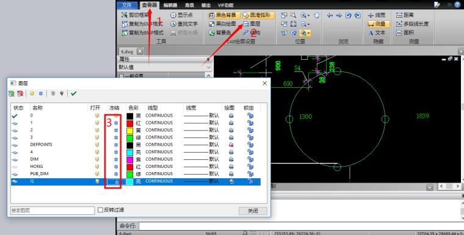The height and width of the screenshot is (235, 464).
Task: Click the delete layer icon in 图层 dialog
Action: pos(20,93)
